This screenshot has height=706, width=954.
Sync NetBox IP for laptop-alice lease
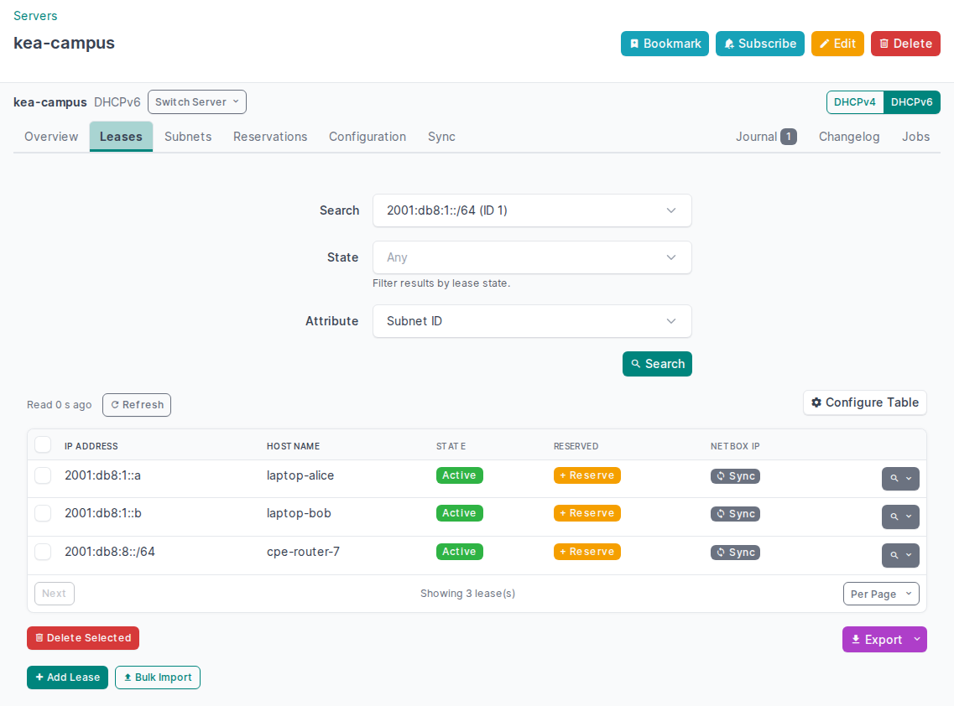(x=735, y=476)
